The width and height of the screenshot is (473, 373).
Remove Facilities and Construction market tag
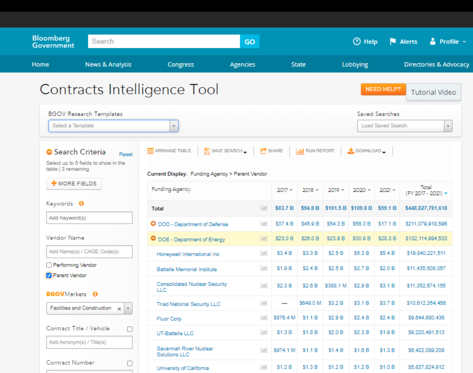[x=119, y=309]
